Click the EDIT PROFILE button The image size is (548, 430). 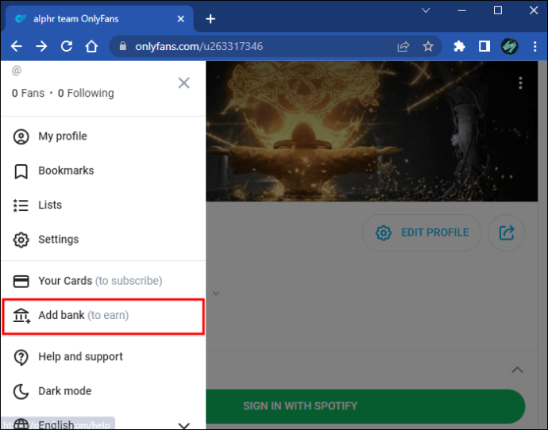(x=422, y=232)
